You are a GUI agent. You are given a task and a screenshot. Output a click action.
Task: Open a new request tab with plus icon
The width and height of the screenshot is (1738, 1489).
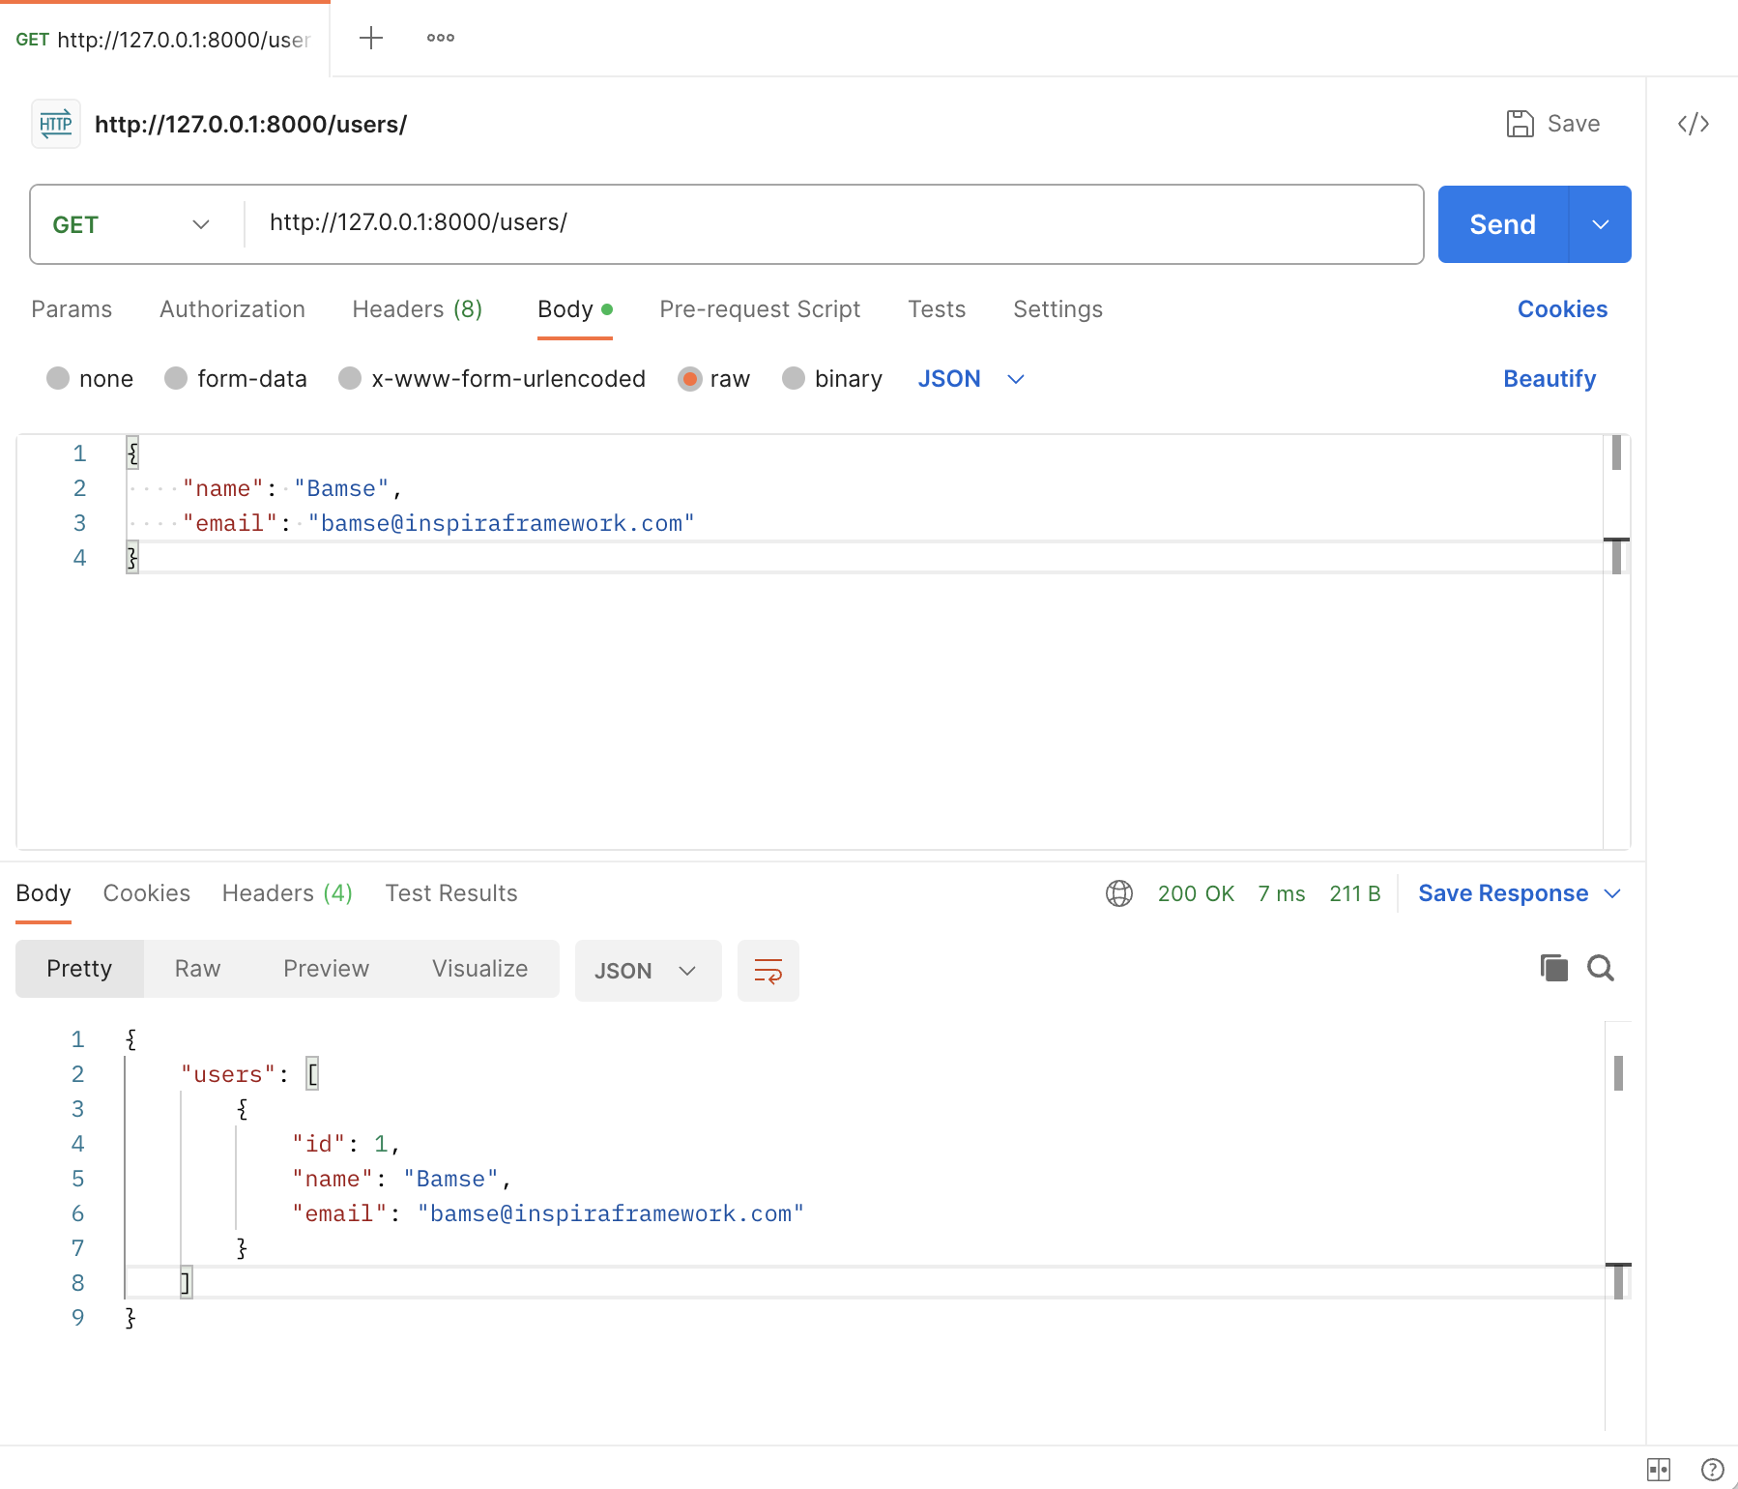tap(371, 38)
